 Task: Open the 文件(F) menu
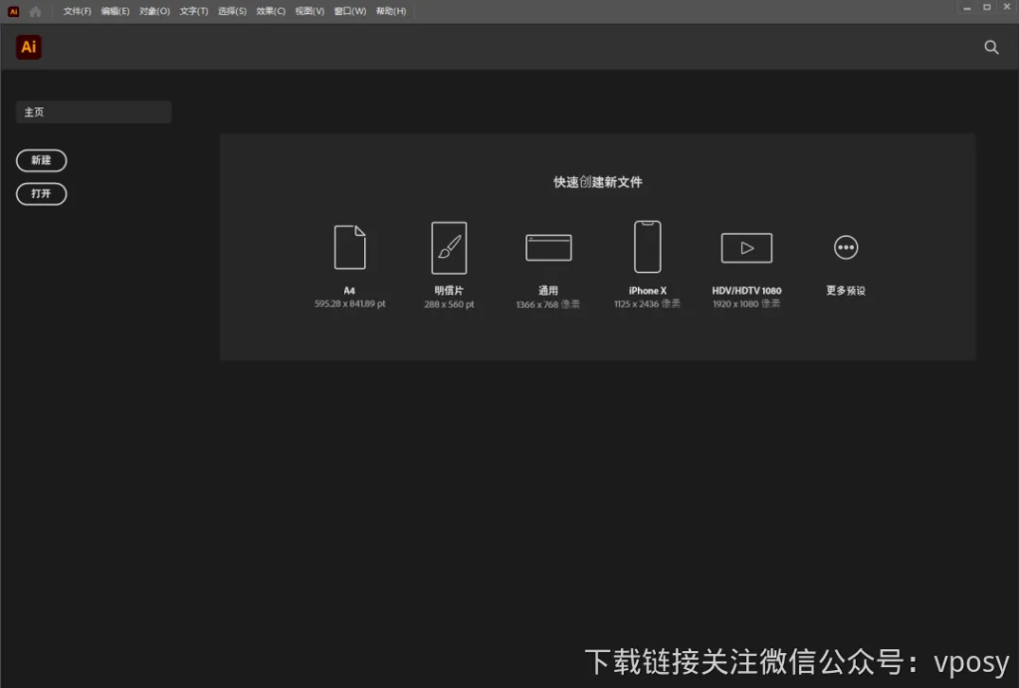click(78, 11)
